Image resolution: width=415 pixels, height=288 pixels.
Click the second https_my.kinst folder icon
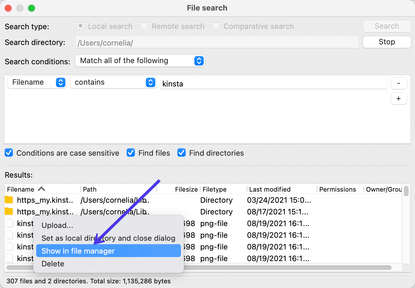(9, 211)
